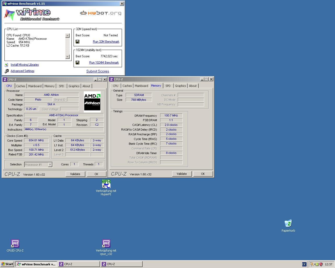Click the wPrime title bar icon

pos(4,4)
